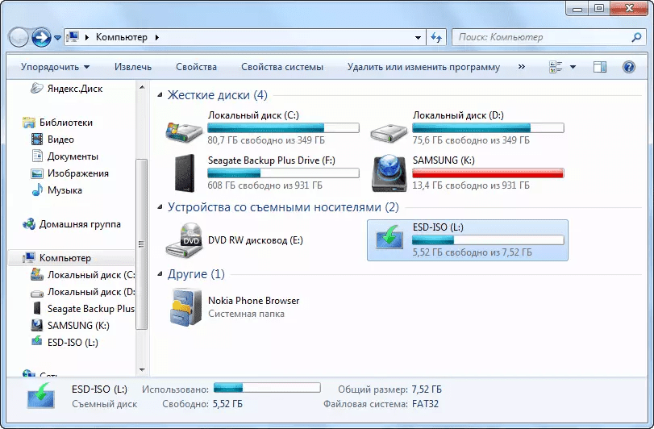Select the Локальный диск (D:) drive icon
The width and height of the screenshot is (654, 429).
coord(389,132)
